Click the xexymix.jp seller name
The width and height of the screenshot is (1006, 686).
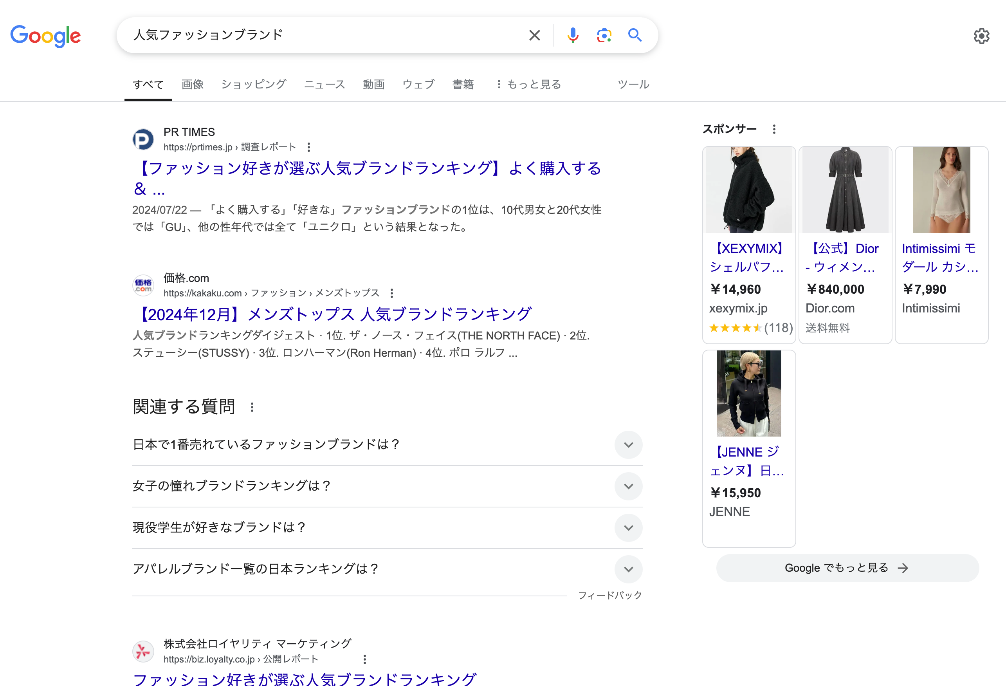[738, 309]
